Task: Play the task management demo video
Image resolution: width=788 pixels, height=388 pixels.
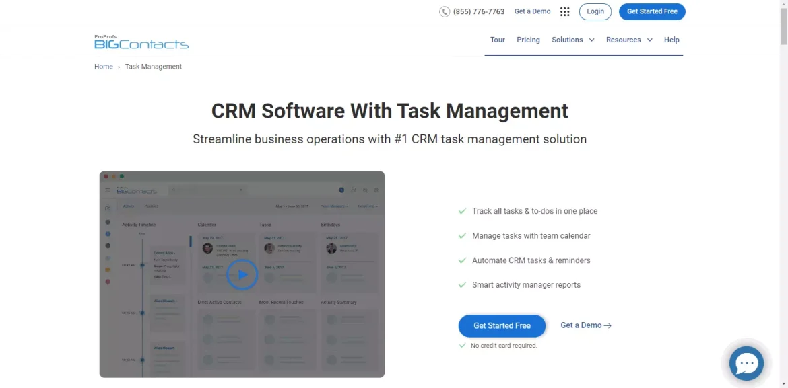Action: (x=242, y=274)
